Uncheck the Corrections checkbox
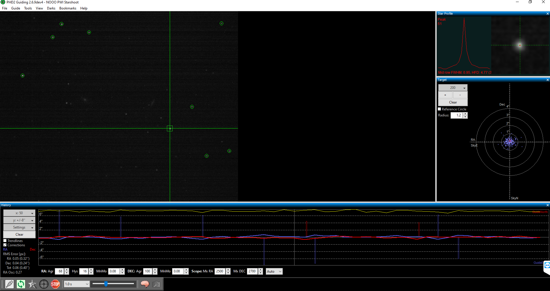The width and height of the screenshot is (550, 291). coord(5,245)
